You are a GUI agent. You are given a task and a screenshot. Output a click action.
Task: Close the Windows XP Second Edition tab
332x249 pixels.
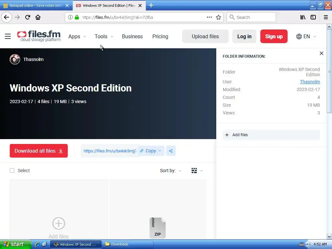(140, 6)
